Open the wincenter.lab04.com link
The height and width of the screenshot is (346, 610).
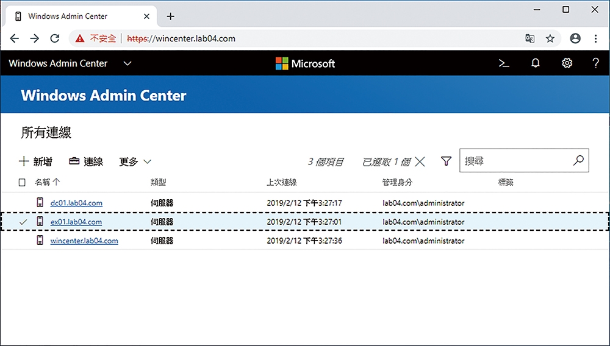pyautogui.click(x=84, y=241)
